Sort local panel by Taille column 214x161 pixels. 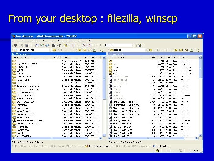click(53, 58)
